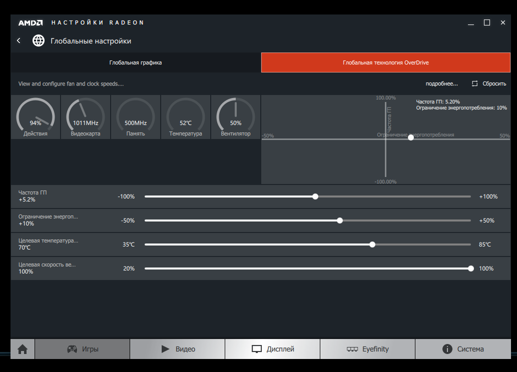Click the Частота ГП slider handle

pos(315,196)
